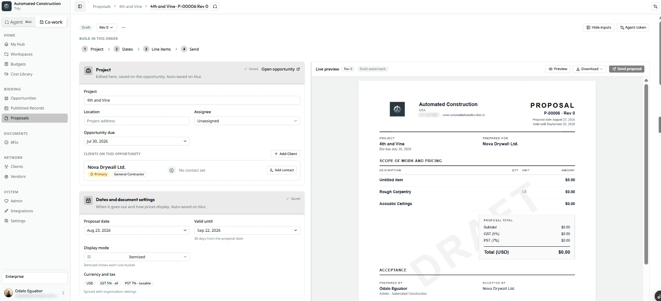Open My Hub from the sidebar

tap(17, 44)
